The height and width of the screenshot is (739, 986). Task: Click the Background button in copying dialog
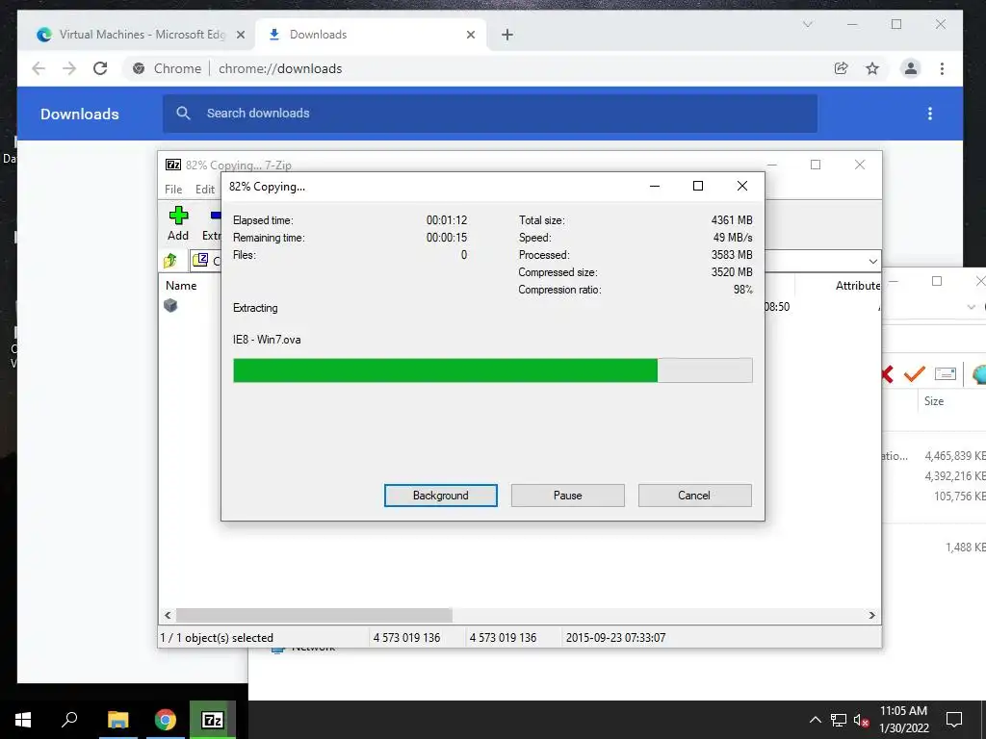pyautogui.click(x=440, y=496)
